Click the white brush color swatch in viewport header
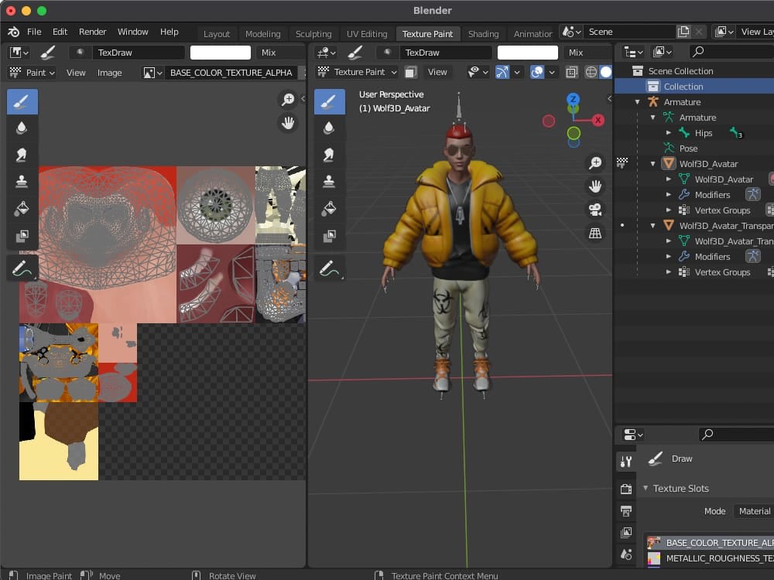Image resolution: width=774 pixels, height=580 pixels. click(x=527, y=53)
